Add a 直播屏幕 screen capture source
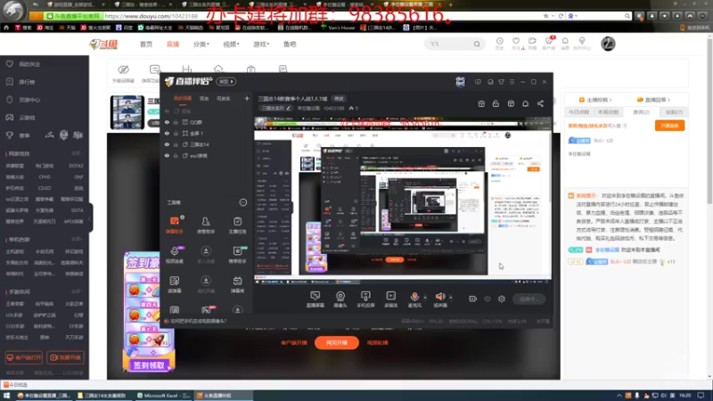Viewport: 713px width, 401px height. click(x=316, y=299)
